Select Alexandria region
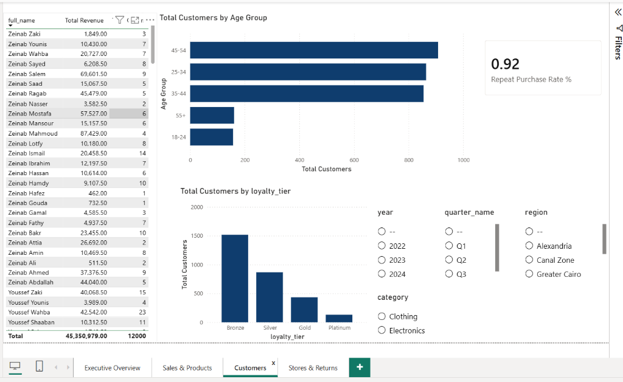 point(529,245)
